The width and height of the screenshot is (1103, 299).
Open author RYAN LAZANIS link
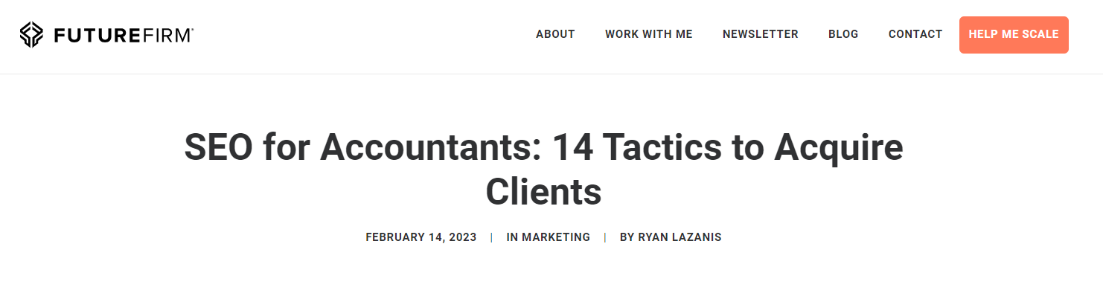pos(680,237)
